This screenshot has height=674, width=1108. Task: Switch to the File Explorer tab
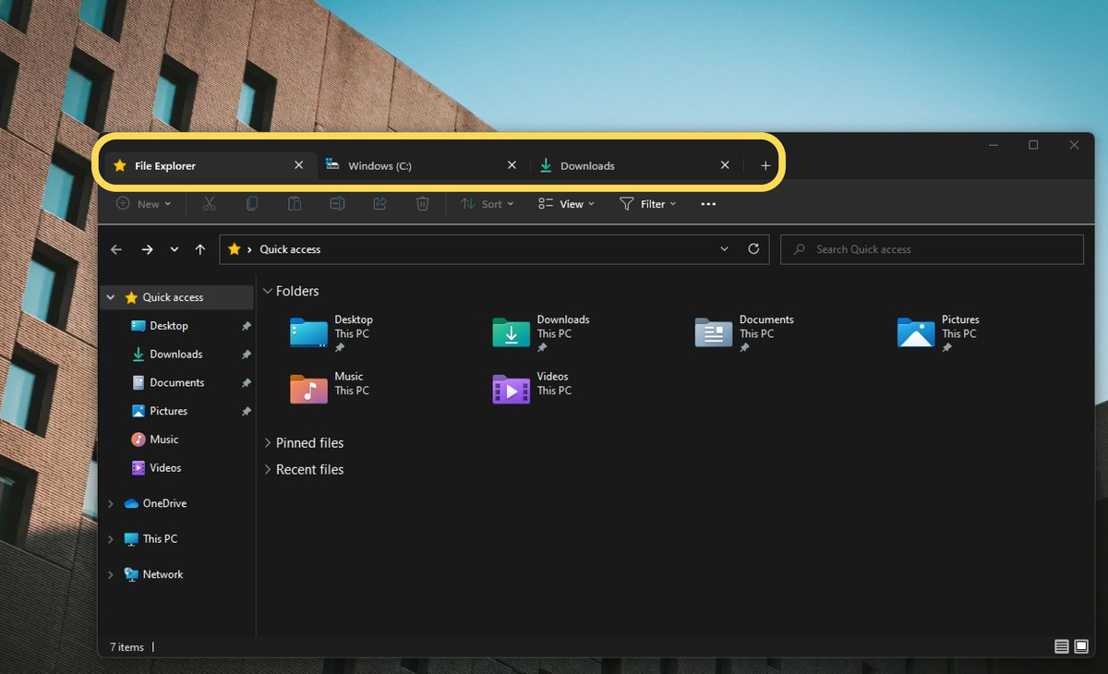(209, 165)
